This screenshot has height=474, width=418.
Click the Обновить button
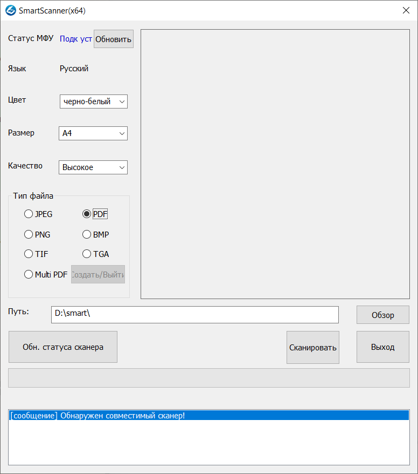coord(114,39)
